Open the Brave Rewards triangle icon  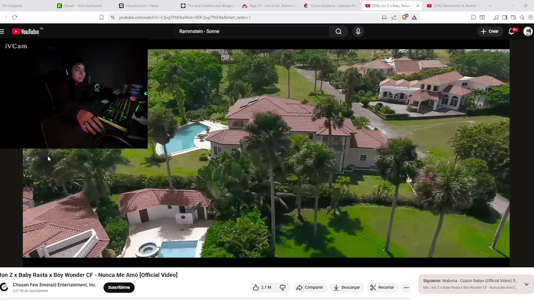(x=414, y=17)
